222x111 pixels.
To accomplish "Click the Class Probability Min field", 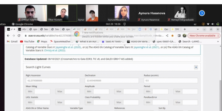I will (101, 102).
